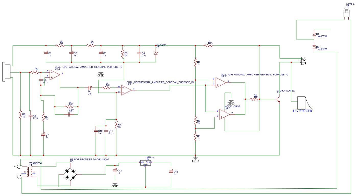
Task: Click the C13 output capacitor
Action: [171, 172]
